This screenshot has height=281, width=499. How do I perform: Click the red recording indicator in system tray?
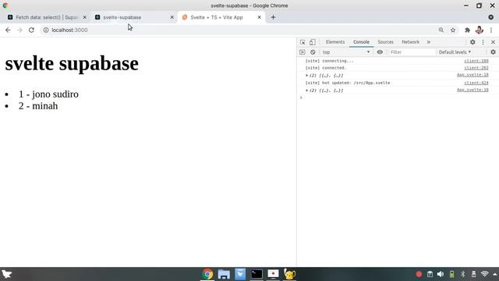tap(419, 274)
